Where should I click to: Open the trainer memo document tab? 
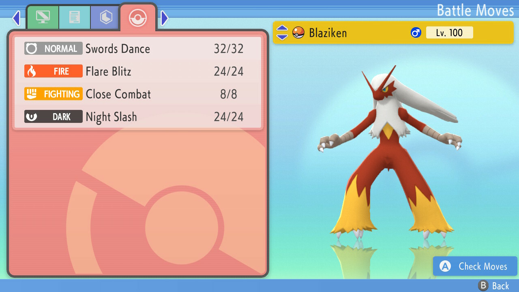point(74,17)
